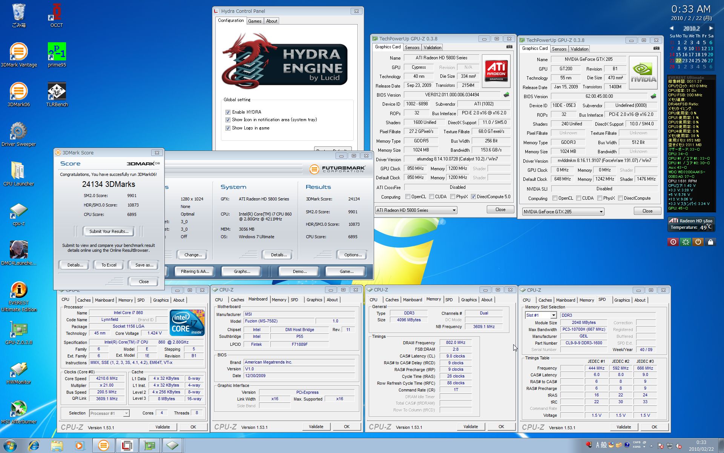Open the NVIDIA GeForce GTX 285 dropdown
Screen dimensions: 724x453
pos(563,212)
